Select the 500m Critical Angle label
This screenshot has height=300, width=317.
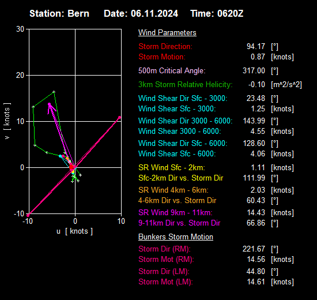tap(172, 70)
